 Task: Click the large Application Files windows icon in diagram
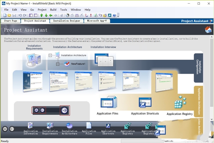pyautogui.click(x=109, y=102)
